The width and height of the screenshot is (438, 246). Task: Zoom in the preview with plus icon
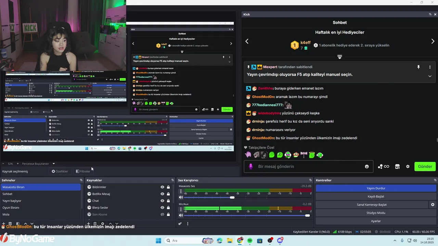[18, 164]
